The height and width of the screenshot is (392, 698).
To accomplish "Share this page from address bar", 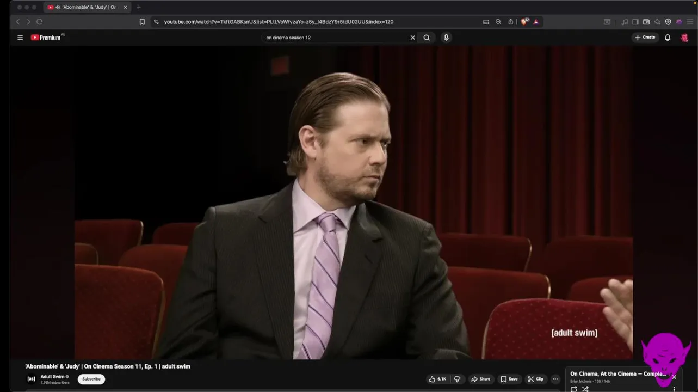I will [510, 22].
